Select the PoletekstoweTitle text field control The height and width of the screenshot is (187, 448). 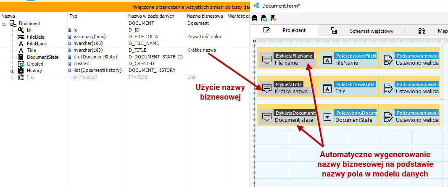(x=348, y=88)
